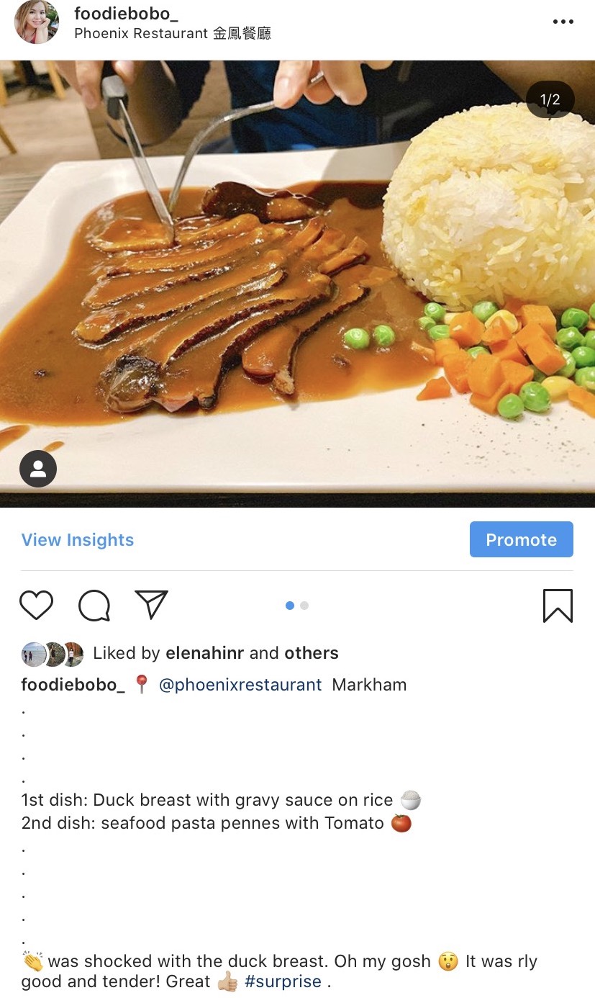This screenshot has width=595, height=998.
Task: Tap the foodiebobo_ profile picture
Action: 37,22
